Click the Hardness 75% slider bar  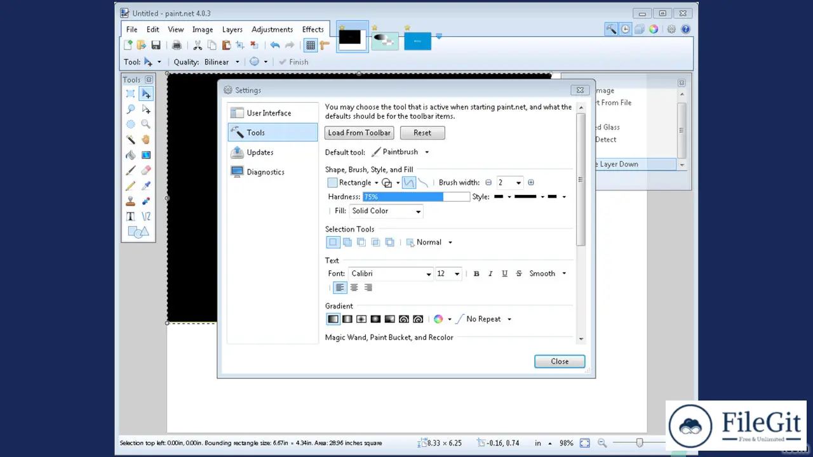coord(416,197)
